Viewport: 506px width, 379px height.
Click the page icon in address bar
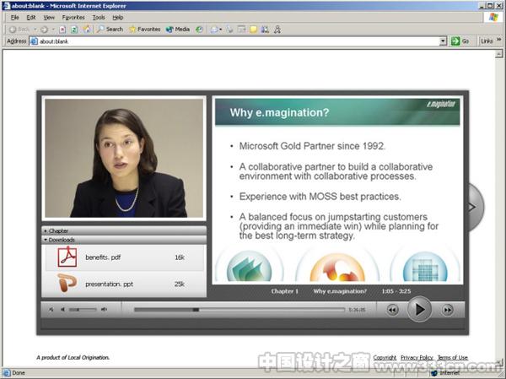pos(34,41)
